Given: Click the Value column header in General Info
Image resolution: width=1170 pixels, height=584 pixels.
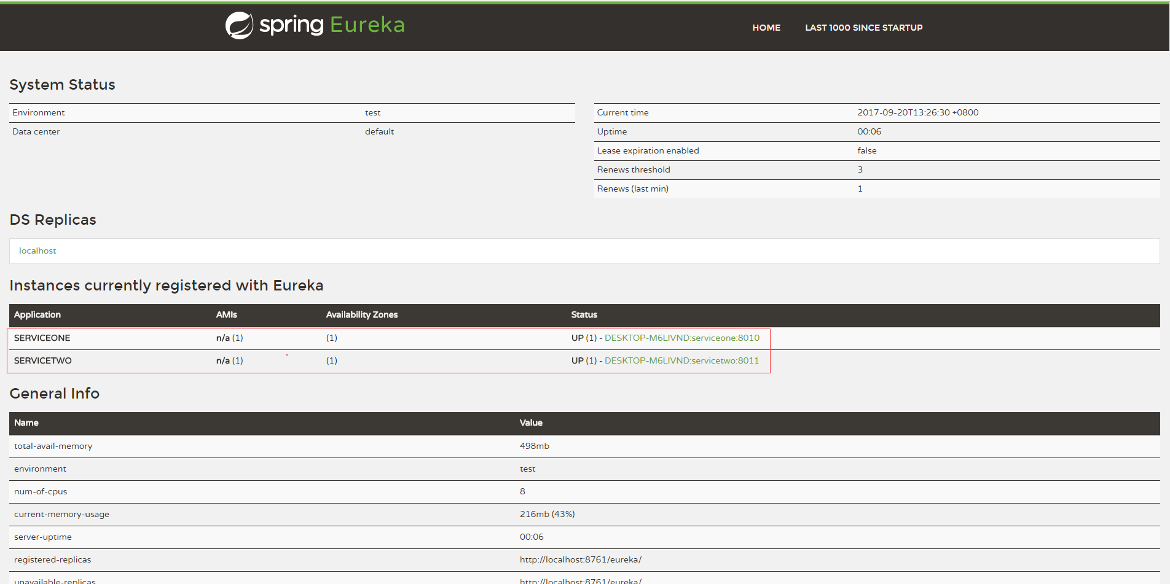Looking at the screenshot, I should (x=531, y=422).
